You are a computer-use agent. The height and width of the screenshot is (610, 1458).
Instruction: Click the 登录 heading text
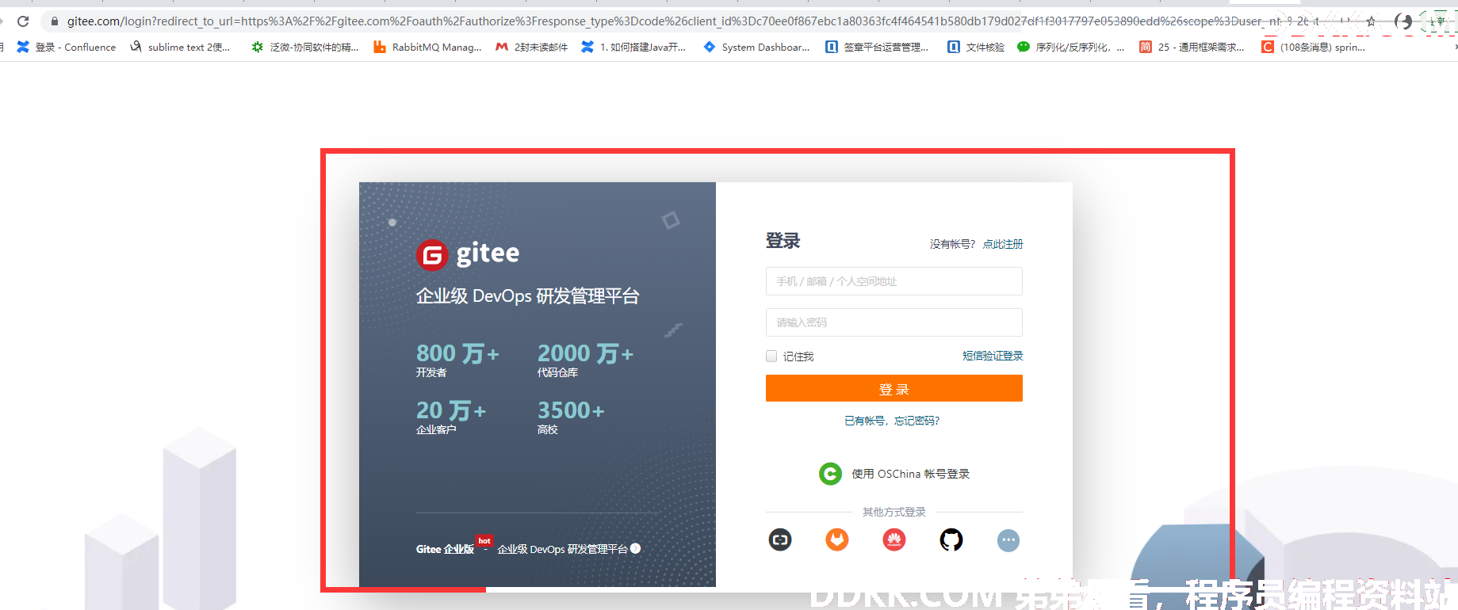click(783, 241)
